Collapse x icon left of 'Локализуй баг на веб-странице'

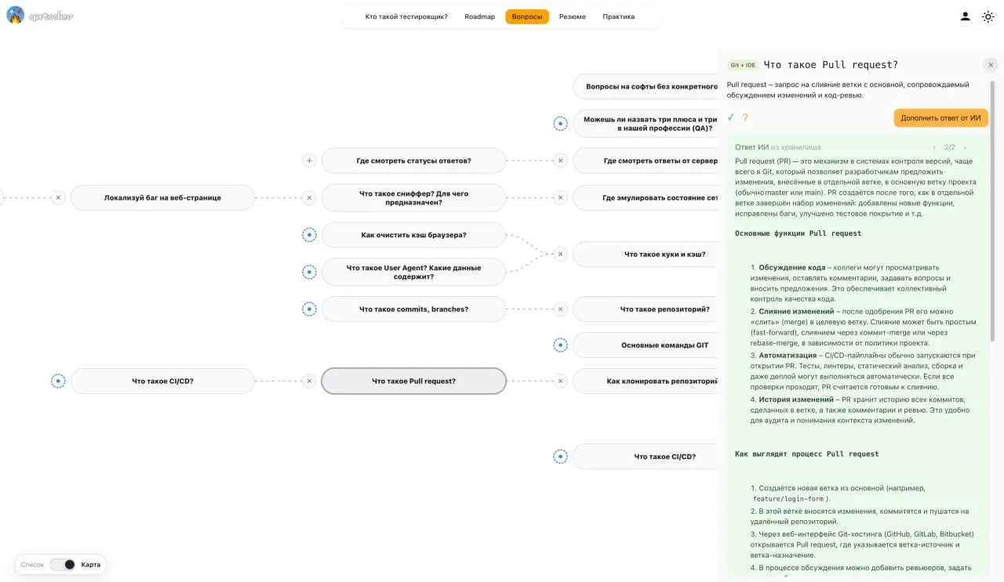pos(58,198)
